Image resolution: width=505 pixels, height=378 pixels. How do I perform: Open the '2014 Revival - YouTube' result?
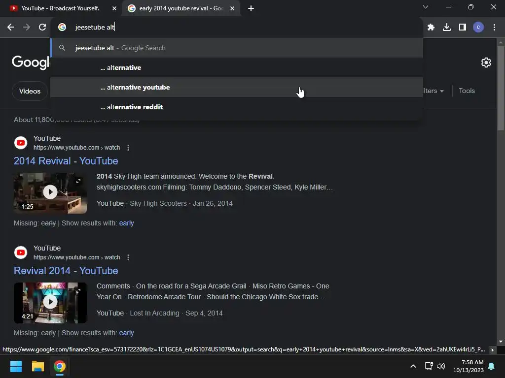66,161
